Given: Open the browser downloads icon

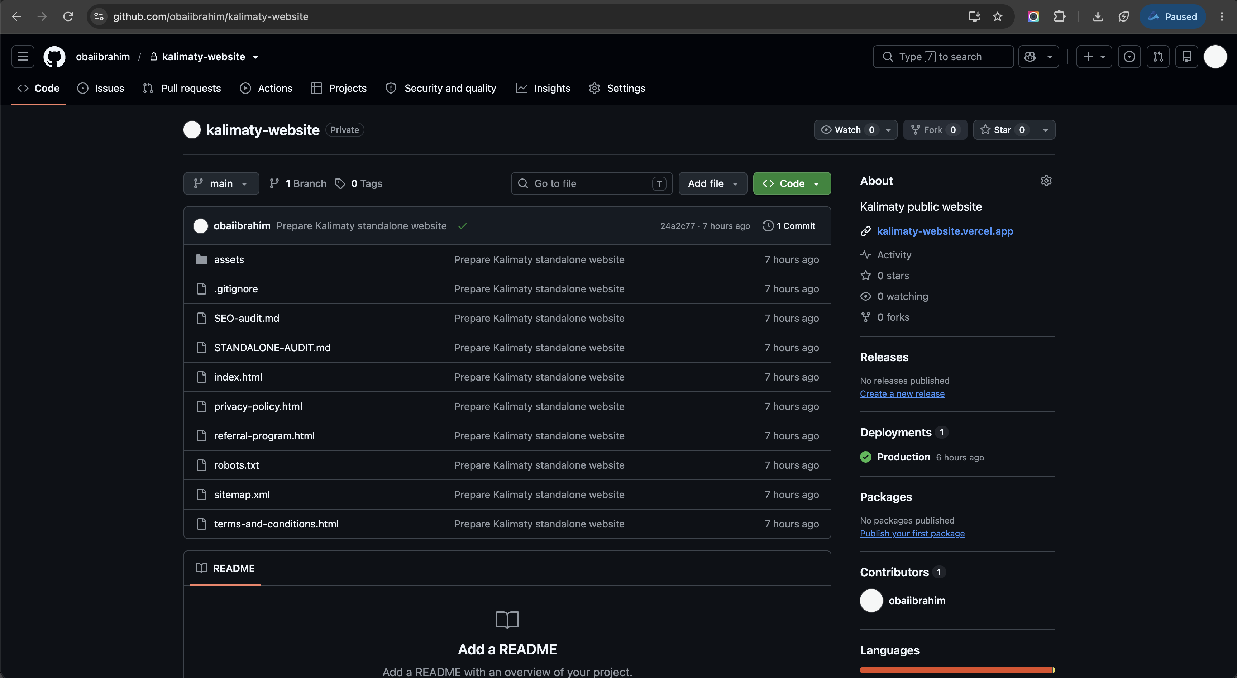Looking at the screenshot, I should [x=1098, y=16].
